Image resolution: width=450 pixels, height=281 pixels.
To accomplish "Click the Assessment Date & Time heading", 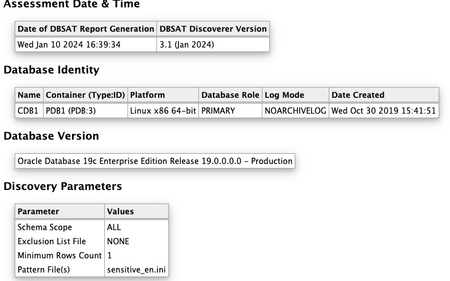I will point(71,4).
